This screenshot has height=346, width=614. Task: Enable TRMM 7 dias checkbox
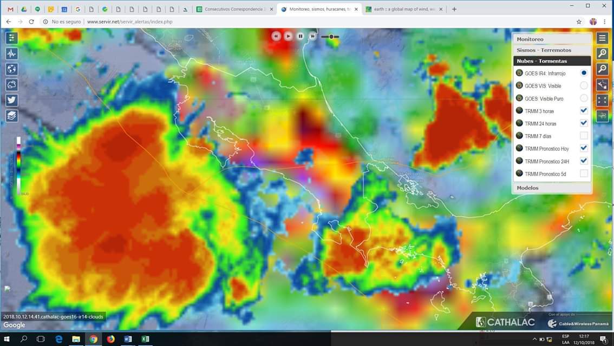point(584,136)
